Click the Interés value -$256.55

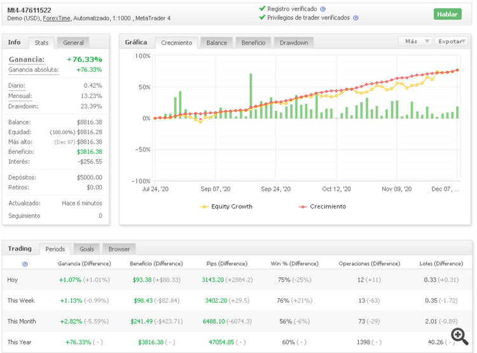pos(90,162)
